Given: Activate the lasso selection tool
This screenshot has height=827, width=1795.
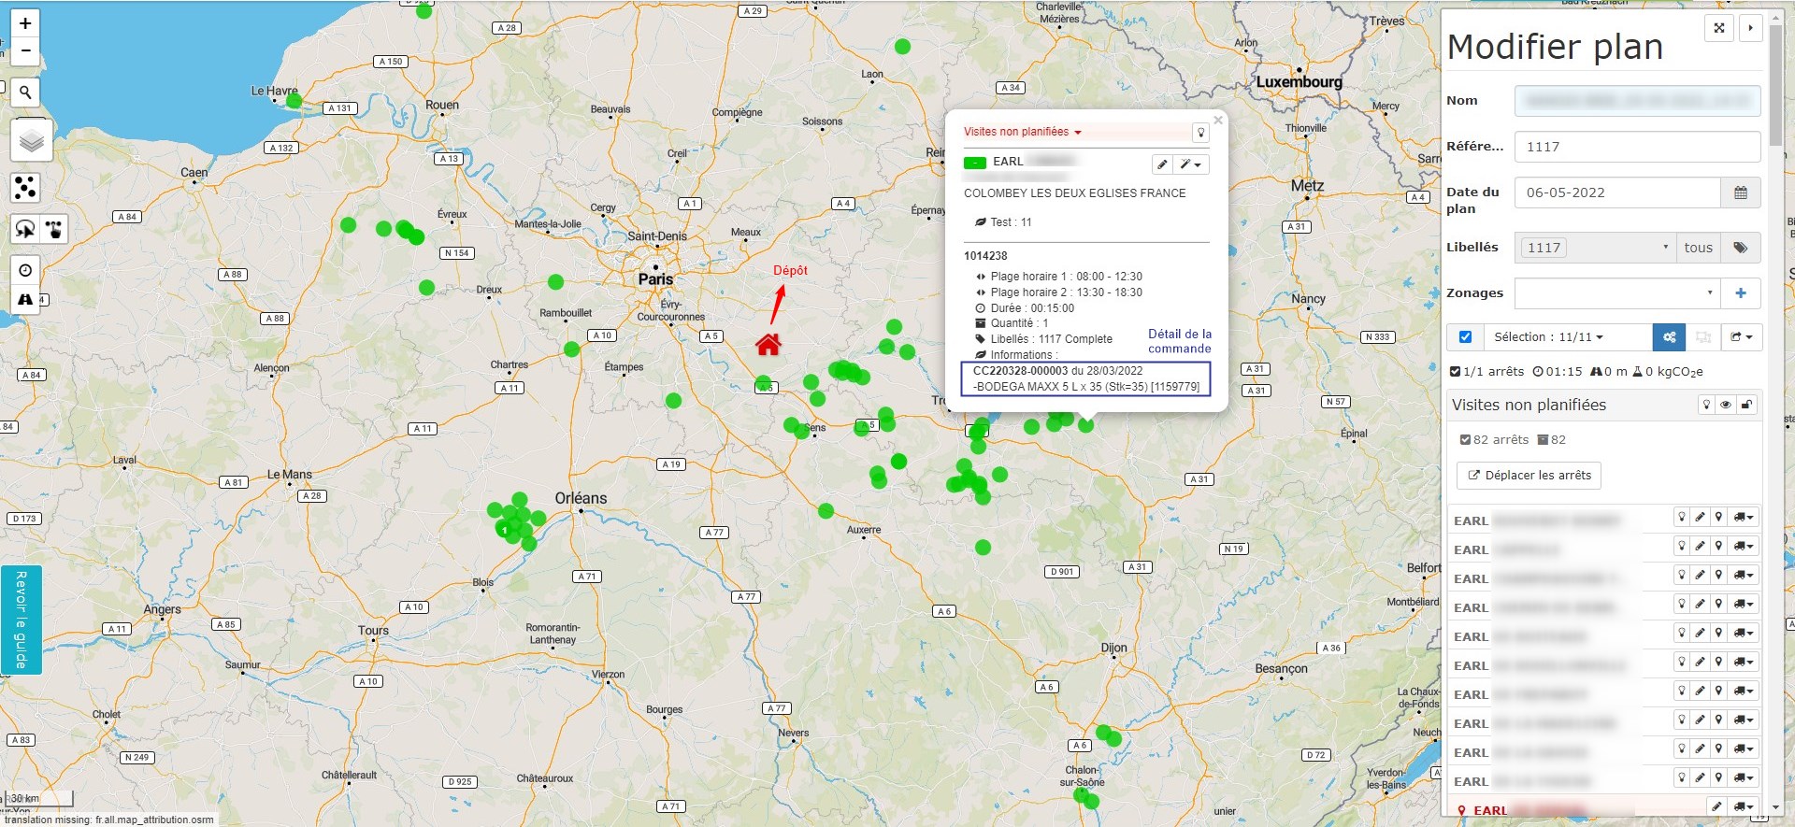Looking at the screenshot, I should (x=25, y=229).
